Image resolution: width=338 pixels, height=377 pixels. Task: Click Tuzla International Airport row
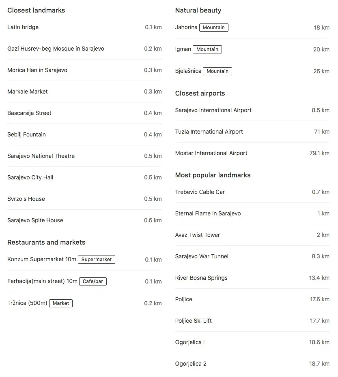[252, 132]
